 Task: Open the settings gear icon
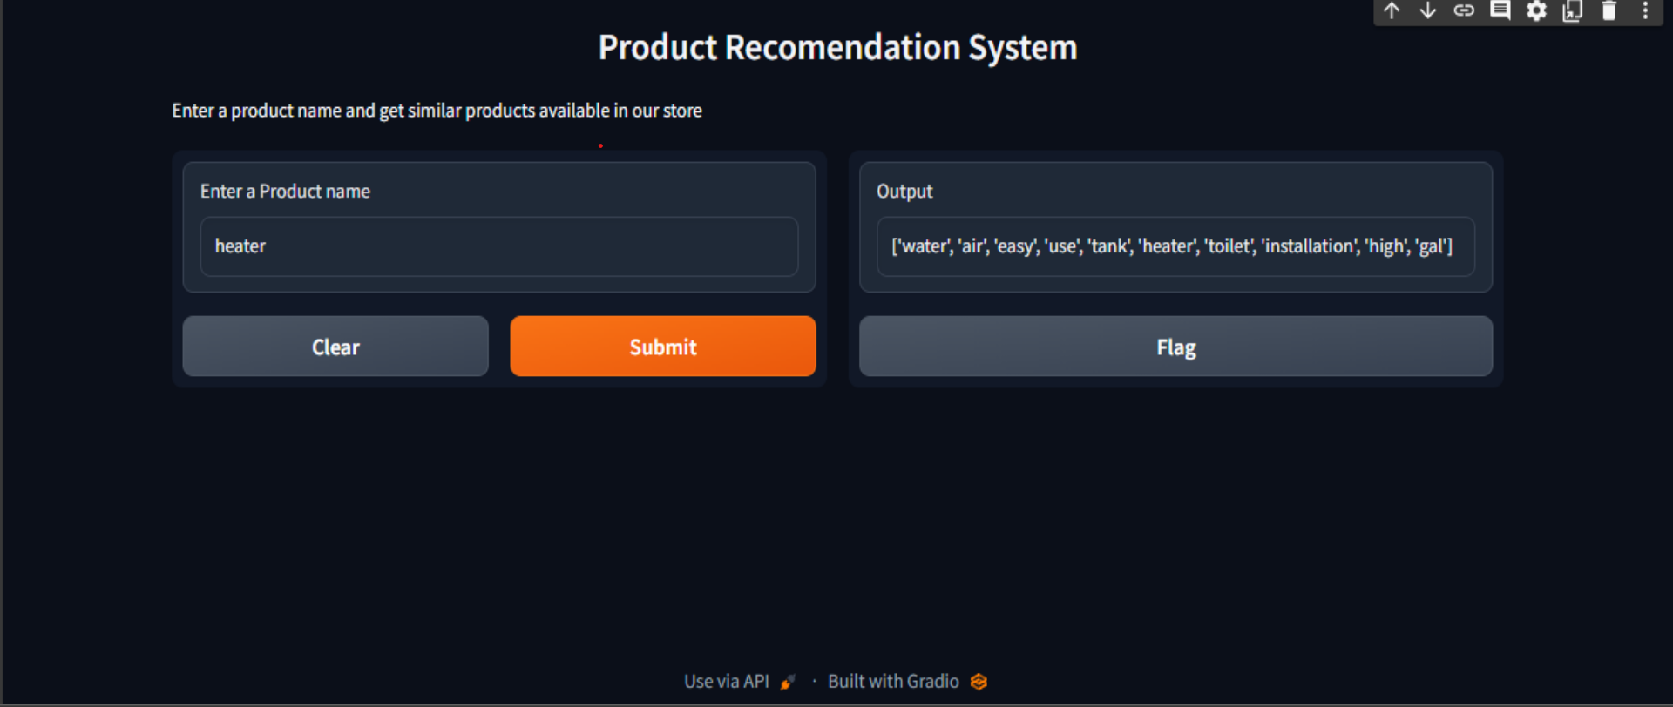tap(1537, 11)
